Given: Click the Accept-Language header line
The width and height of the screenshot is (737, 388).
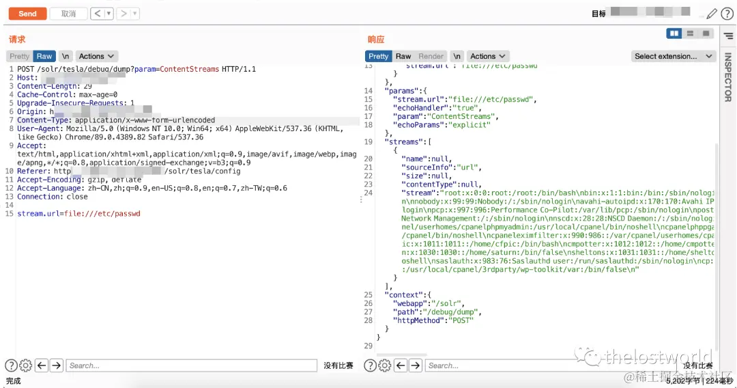Looking at the screenshot, I should (x=151, y=188).
